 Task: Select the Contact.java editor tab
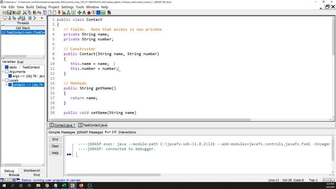click(62, 125)
